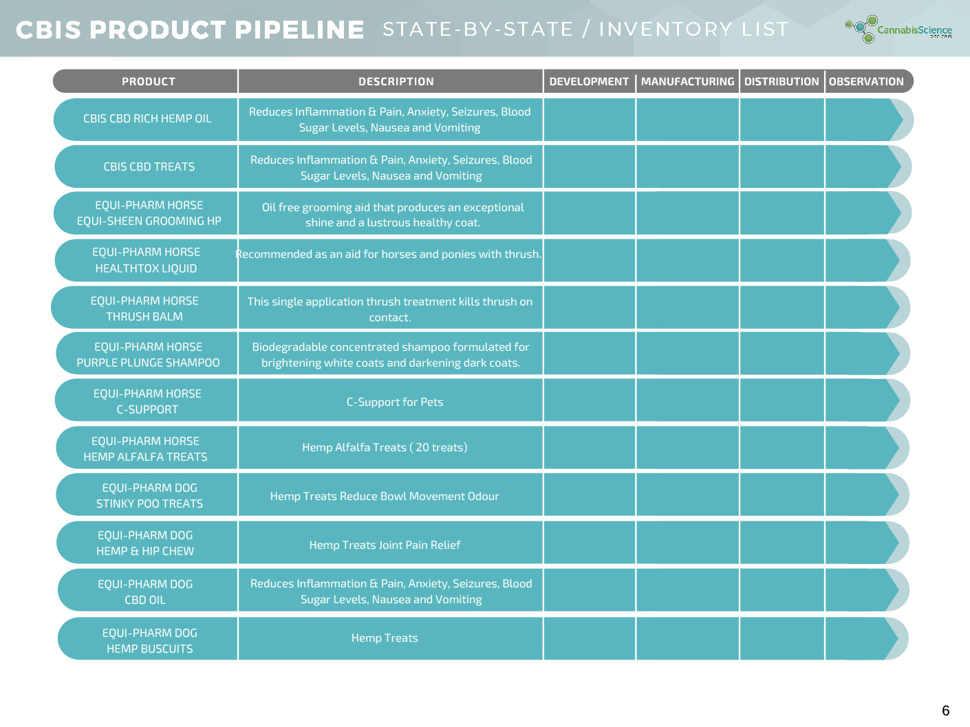
Task: Click the STATE-BY-STATE / INVENTORY LIST subtitle
Action: [585, 29]
